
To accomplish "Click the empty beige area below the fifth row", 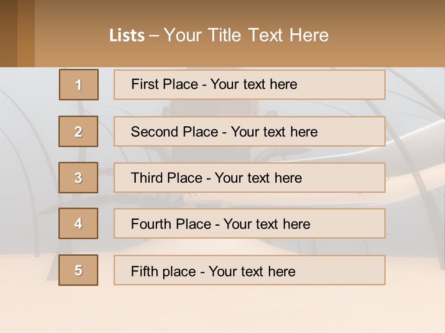I will click(222, 309).
